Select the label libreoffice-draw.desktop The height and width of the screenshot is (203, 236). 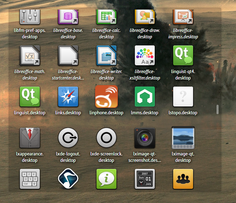pyautogui.click(x=145, y=34)
